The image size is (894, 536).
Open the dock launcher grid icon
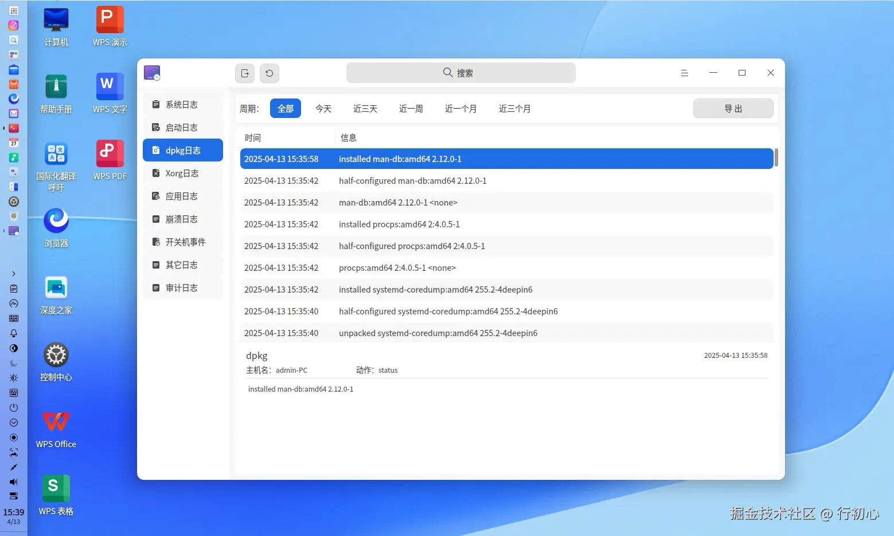coord(14,10)
